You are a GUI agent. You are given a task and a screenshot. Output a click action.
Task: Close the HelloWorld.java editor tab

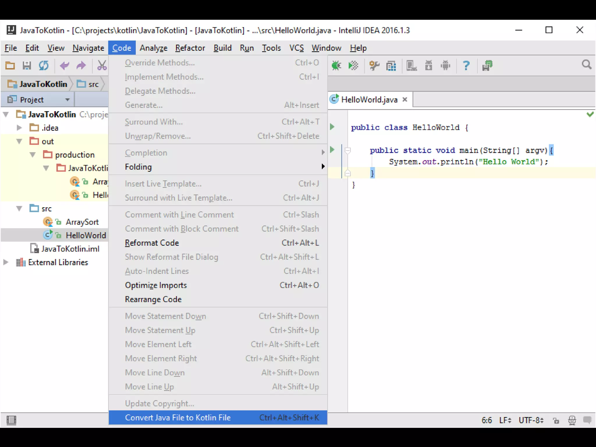point(405,100)
